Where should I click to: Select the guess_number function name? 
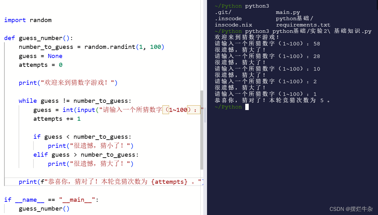[x=40, y=38]
